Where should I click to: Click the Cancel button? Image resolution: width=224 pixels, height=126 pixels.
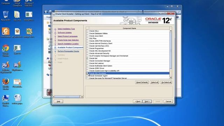click(168, 101)
